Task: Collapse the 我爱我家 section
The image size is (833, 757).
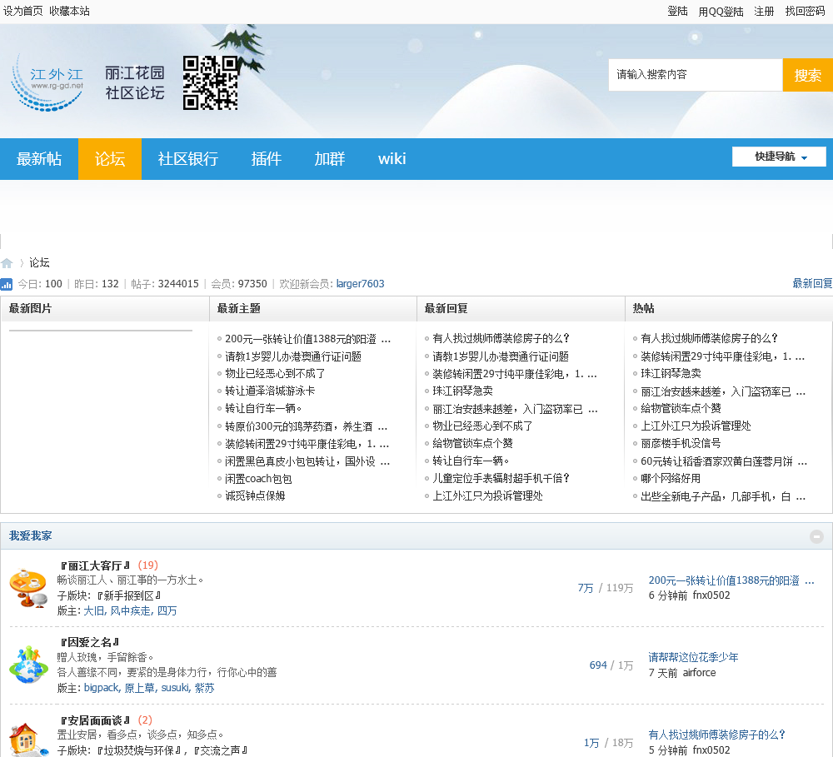Action: (x=817, y=536)
